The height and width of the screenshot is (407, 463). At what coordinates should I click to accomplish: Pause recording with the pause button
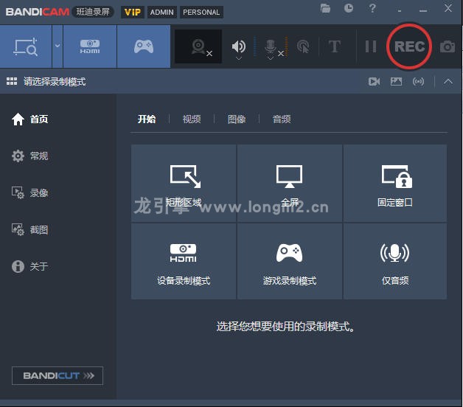click(371, 46)
